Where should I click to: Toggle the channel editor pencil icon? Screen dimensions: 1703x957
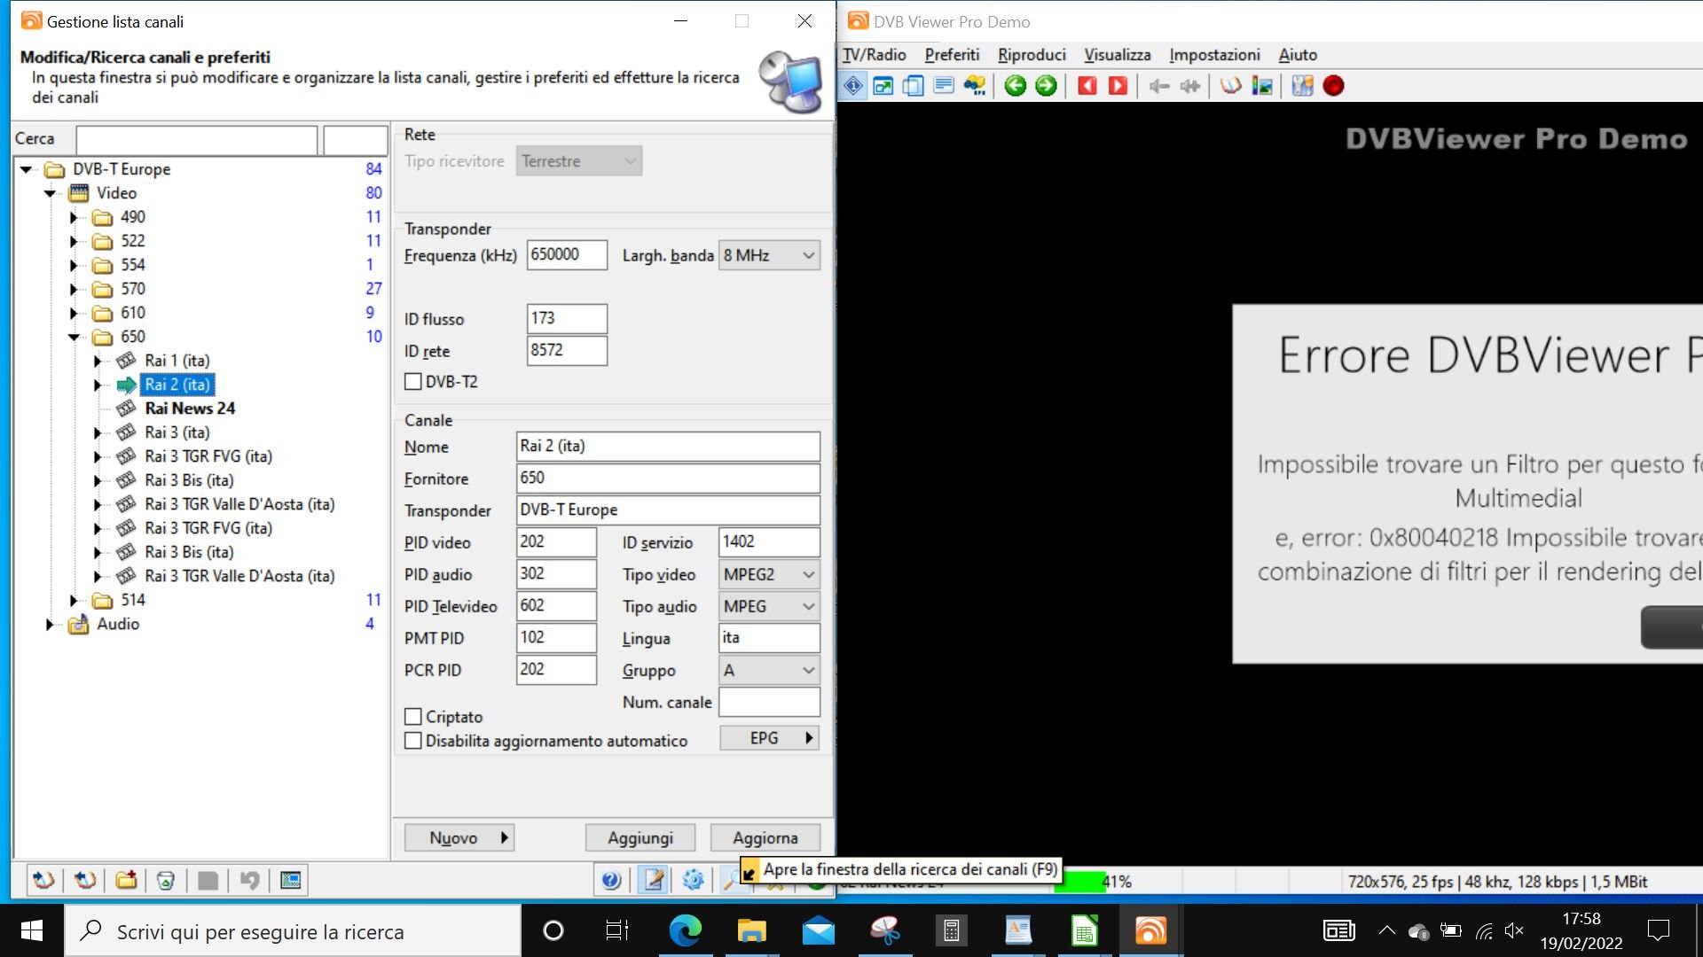[654, 880]
